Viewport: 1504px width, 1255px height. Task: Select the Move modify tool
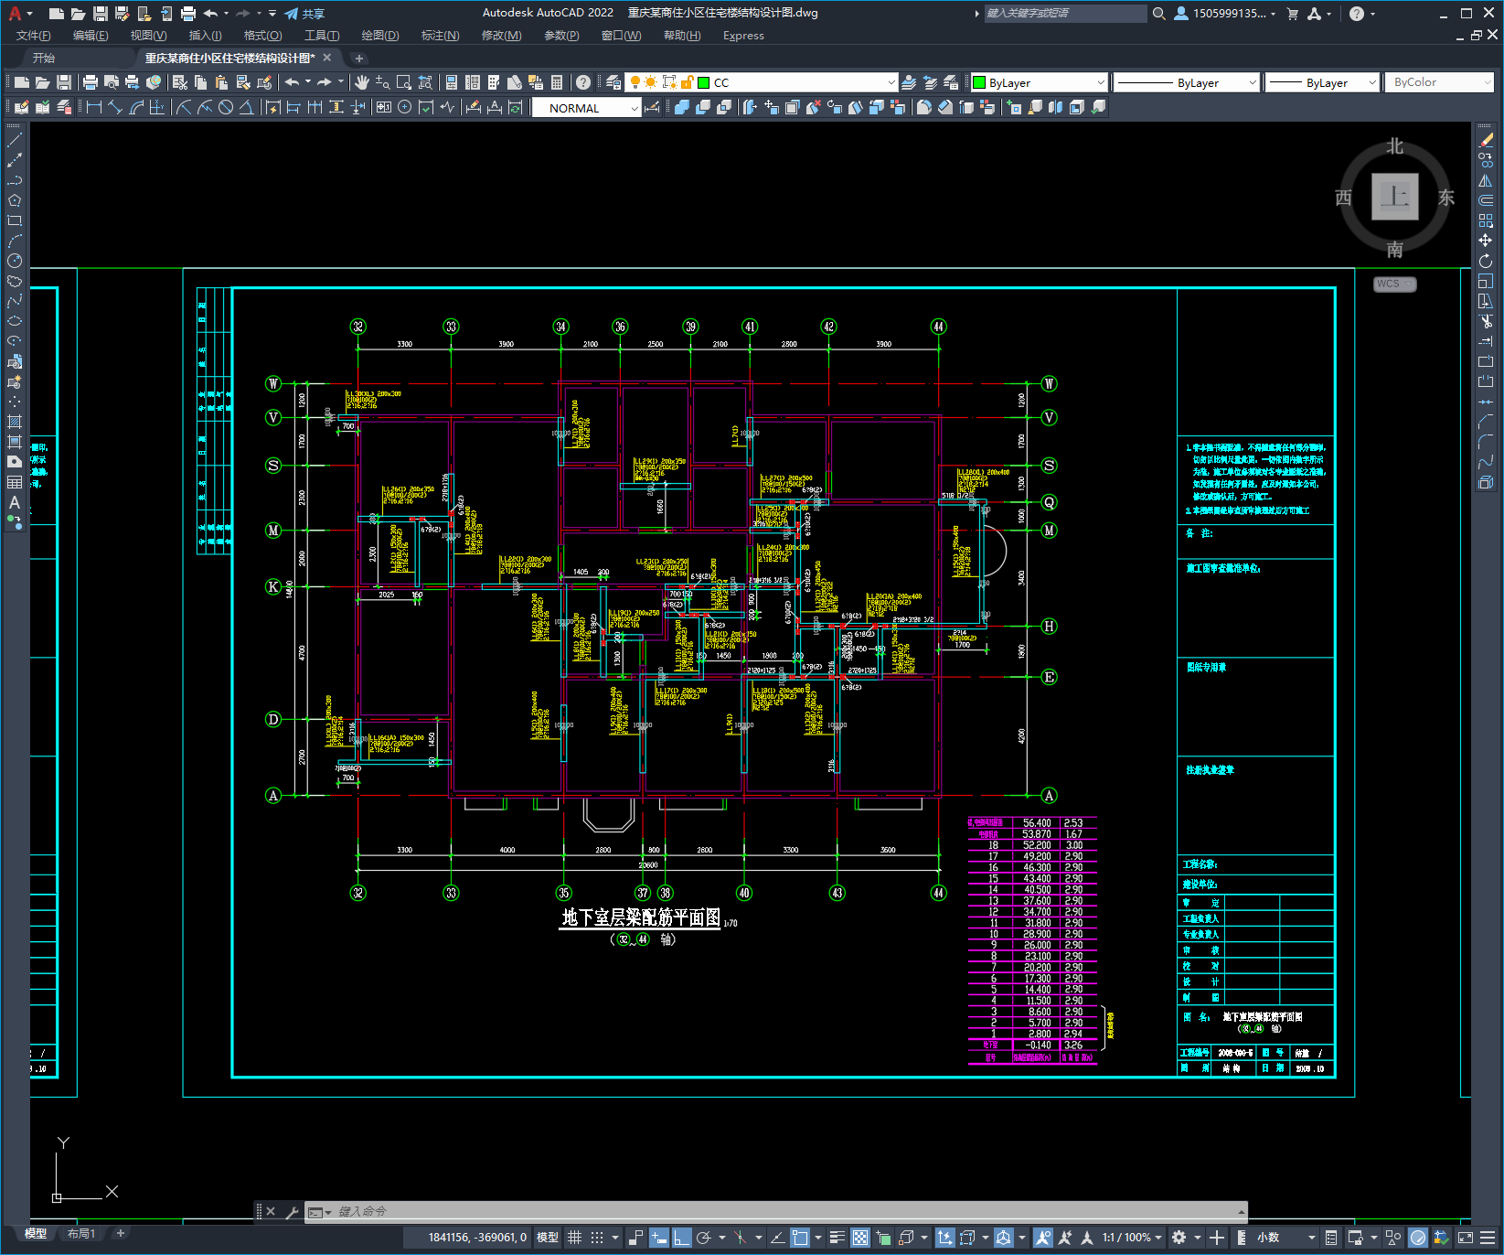pyautogui.click(x=1486, y=241)
